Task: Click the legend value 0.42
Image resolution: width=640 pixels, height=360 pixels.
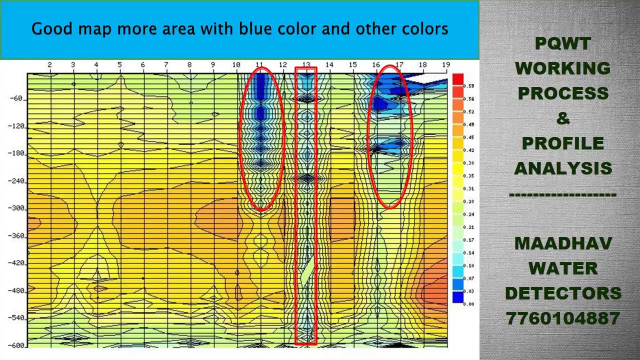Action: (x=469, y=150)
